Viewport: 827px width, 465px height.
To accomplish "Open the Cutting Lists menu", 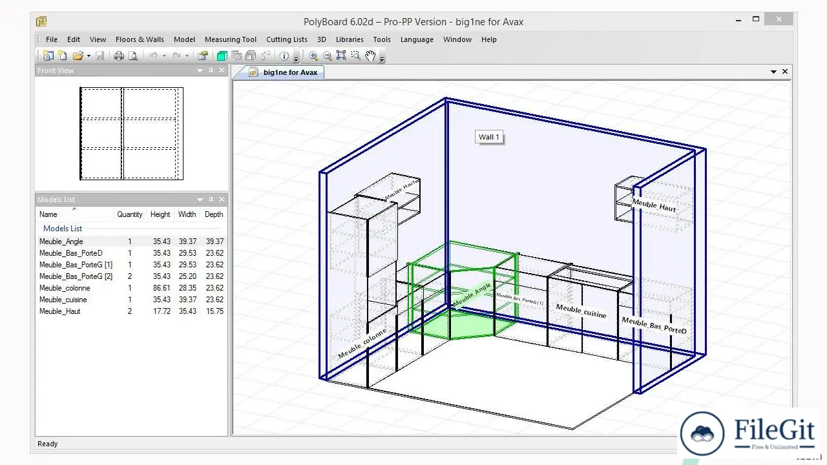I will click(287, 39).
